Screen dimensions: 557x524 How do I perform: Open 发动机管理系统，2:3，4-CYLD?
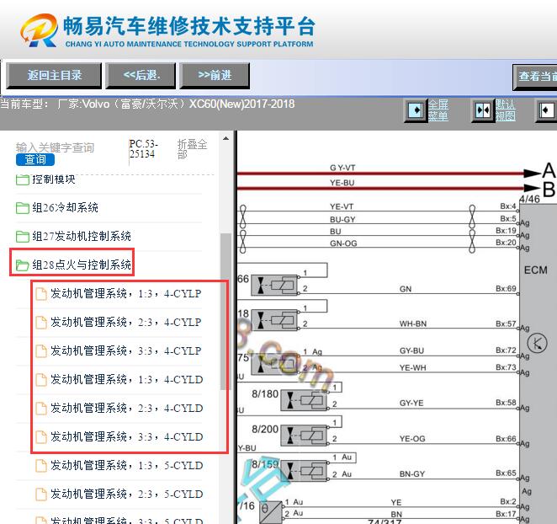(126, 408)
